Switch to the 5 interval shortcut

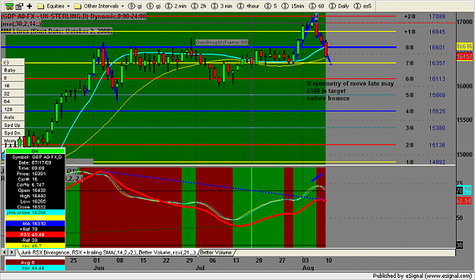[271, 6]
